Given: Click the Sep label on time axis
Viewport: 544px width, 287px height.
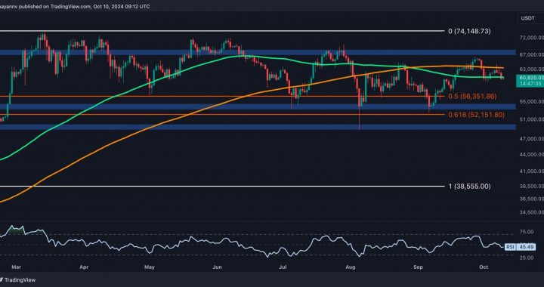Looking at the screenshot, I should pyautogui.click(x=419, y=267).
